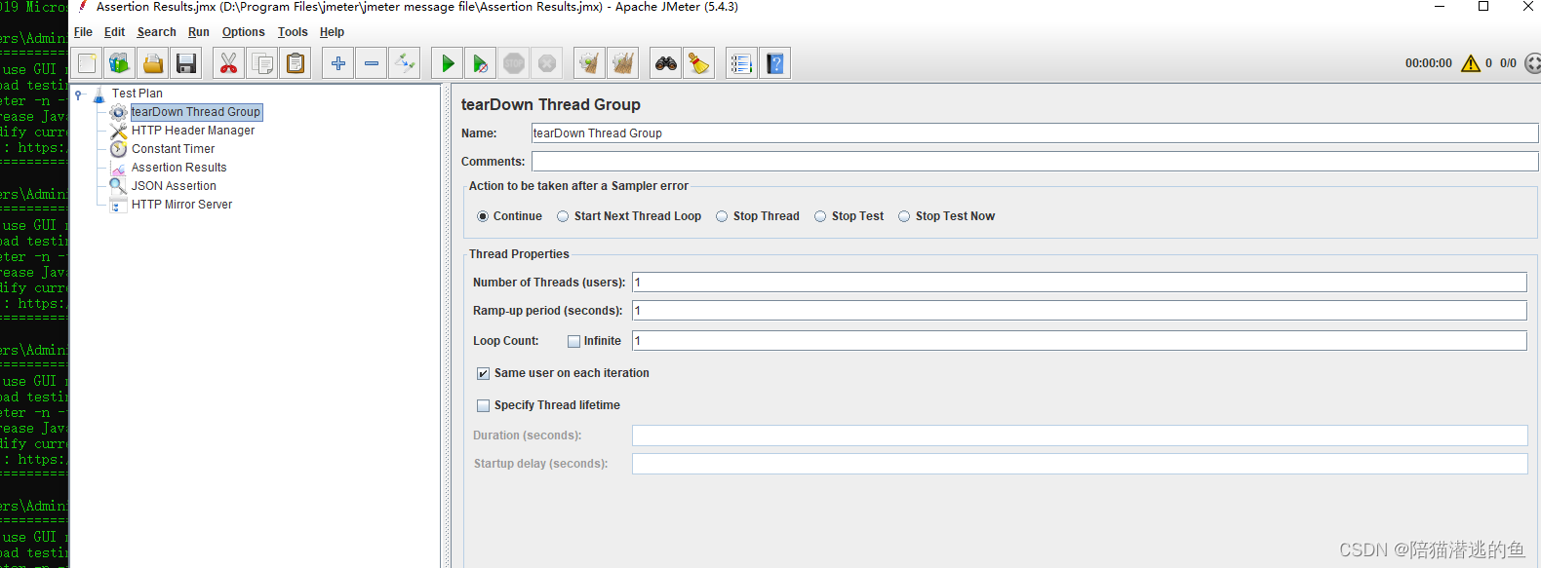Expand all nodes with plus icon
Image resolution: width=1541 pixels, height=568 pixels.
tap(337, 63)
